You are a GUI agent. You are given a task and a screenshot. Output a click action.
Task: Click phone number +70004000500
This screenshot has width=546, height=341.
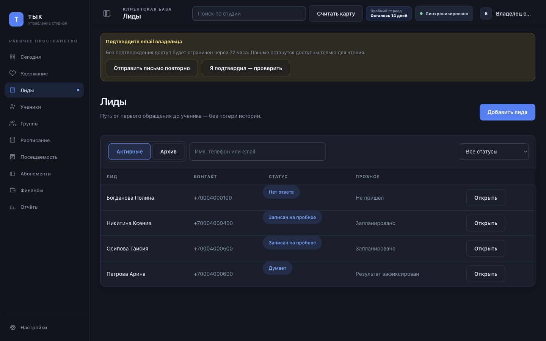click(213, 249)
